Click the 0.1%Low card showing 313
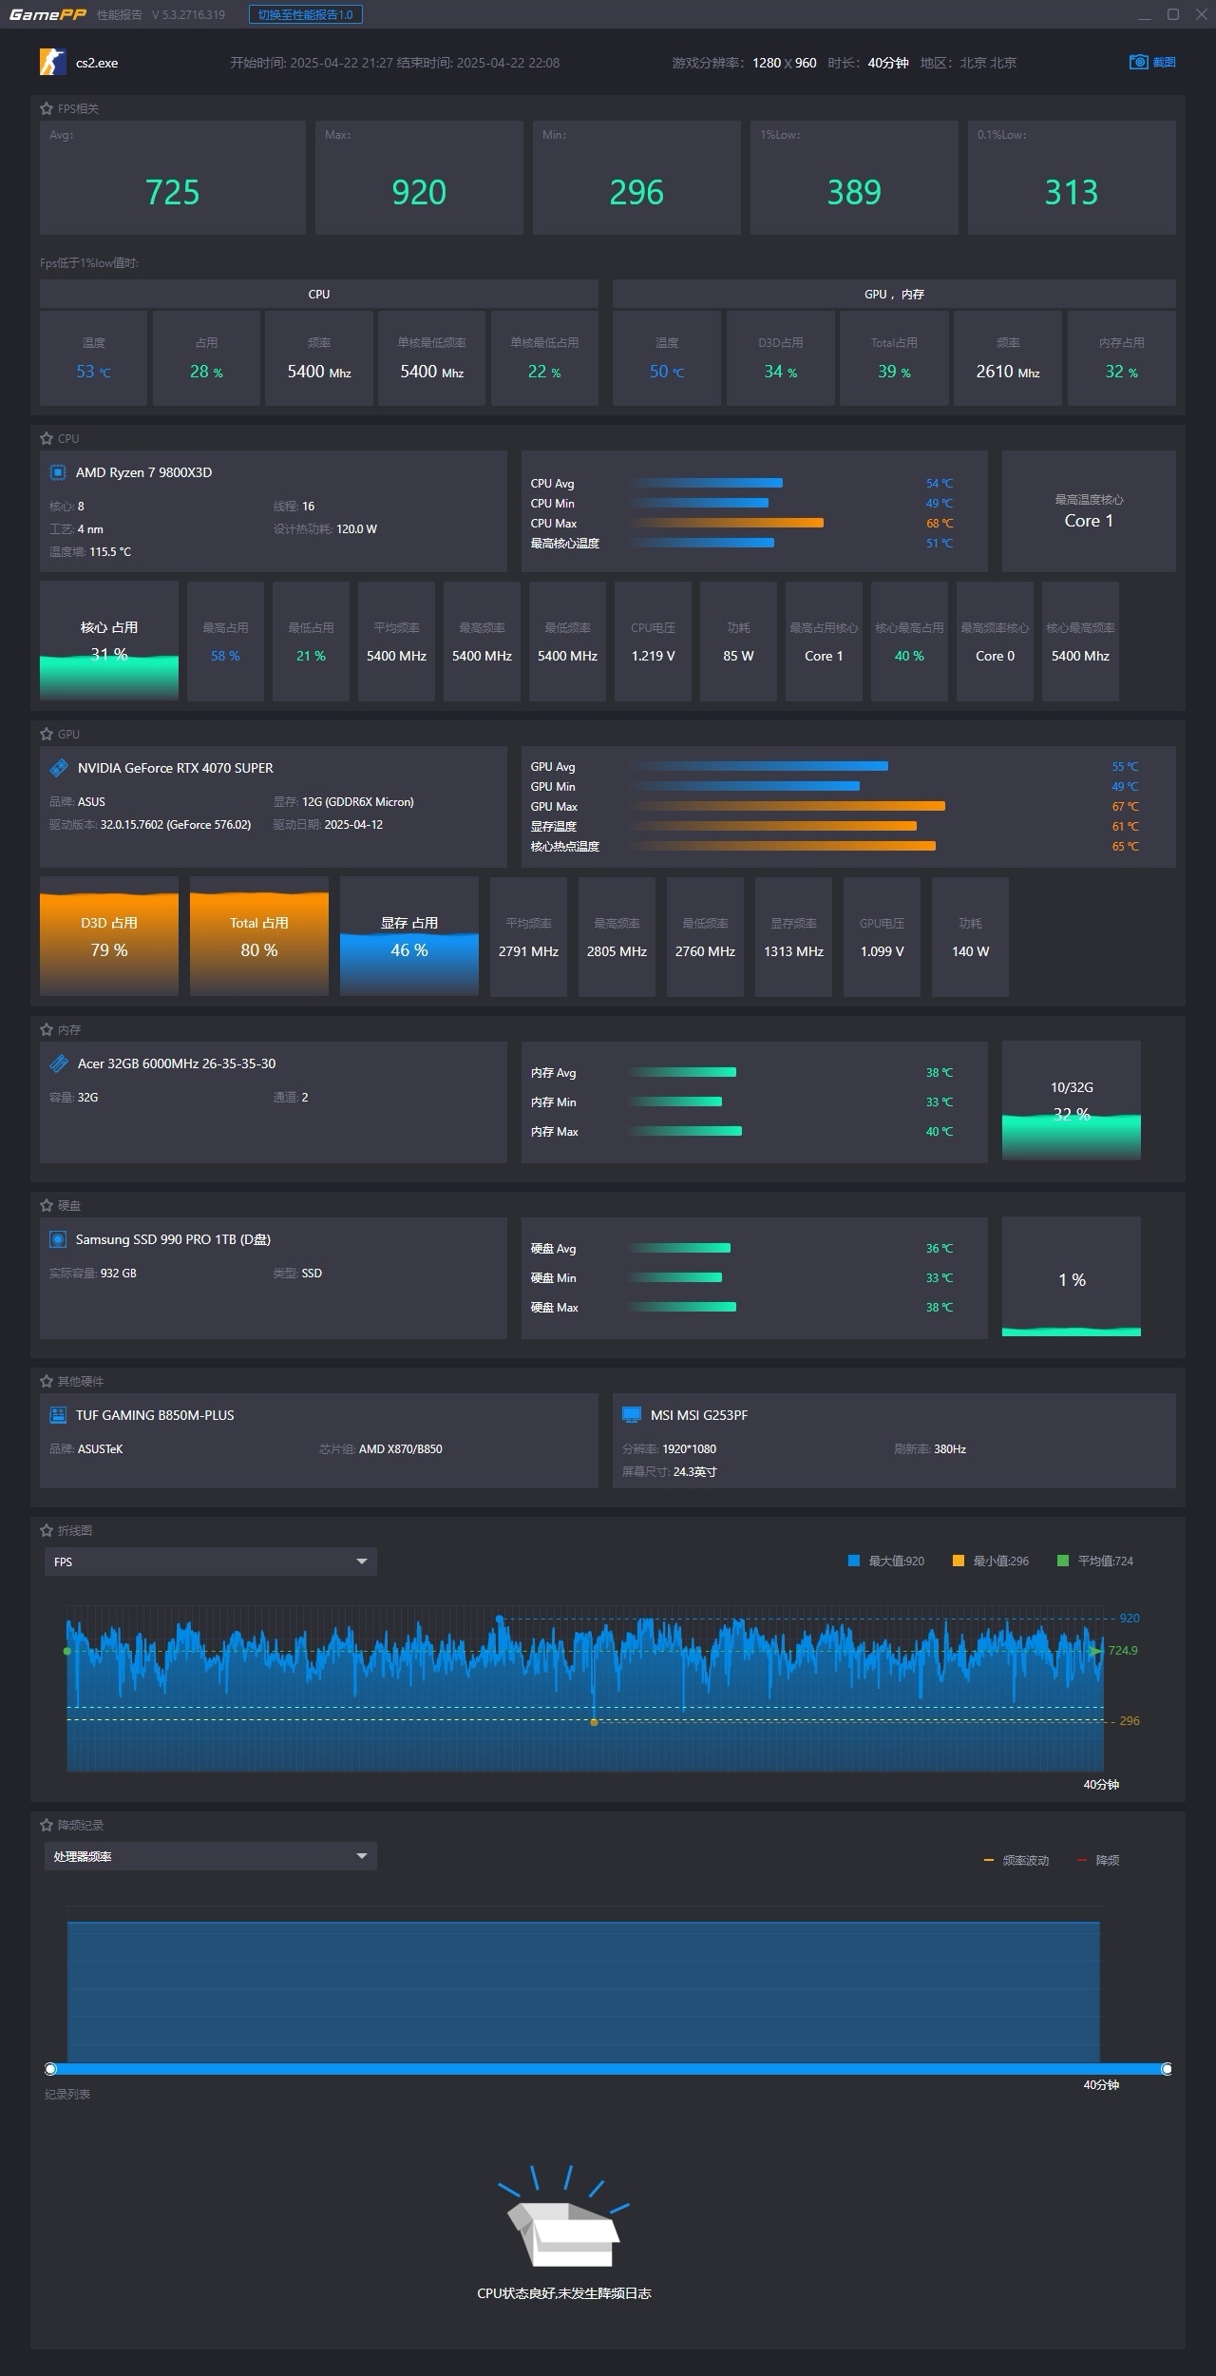The width and height of the screenshot is (1216, 2376). click(x=1072, y=178)
